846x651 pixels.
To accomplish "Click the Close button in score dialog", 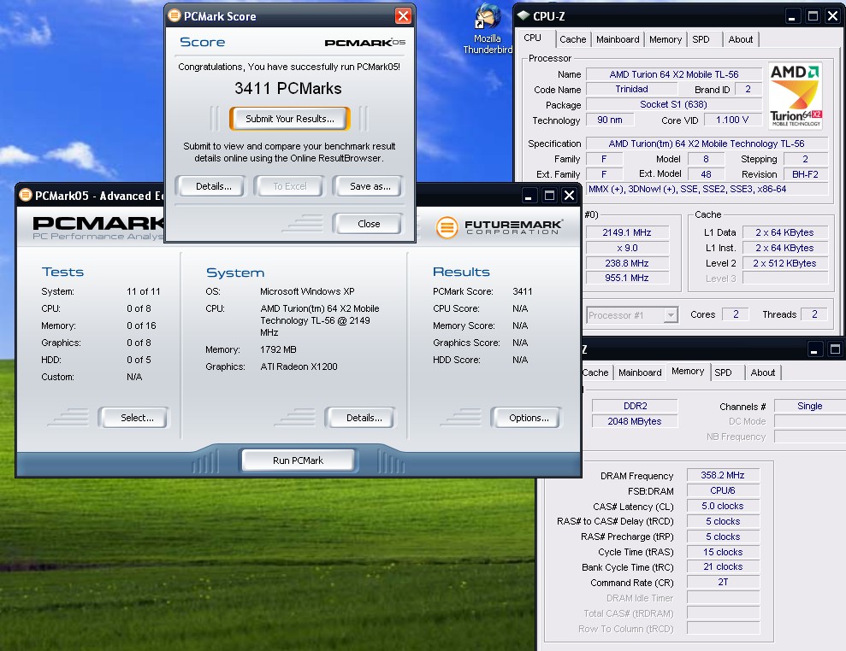I will tap(369, 224).
